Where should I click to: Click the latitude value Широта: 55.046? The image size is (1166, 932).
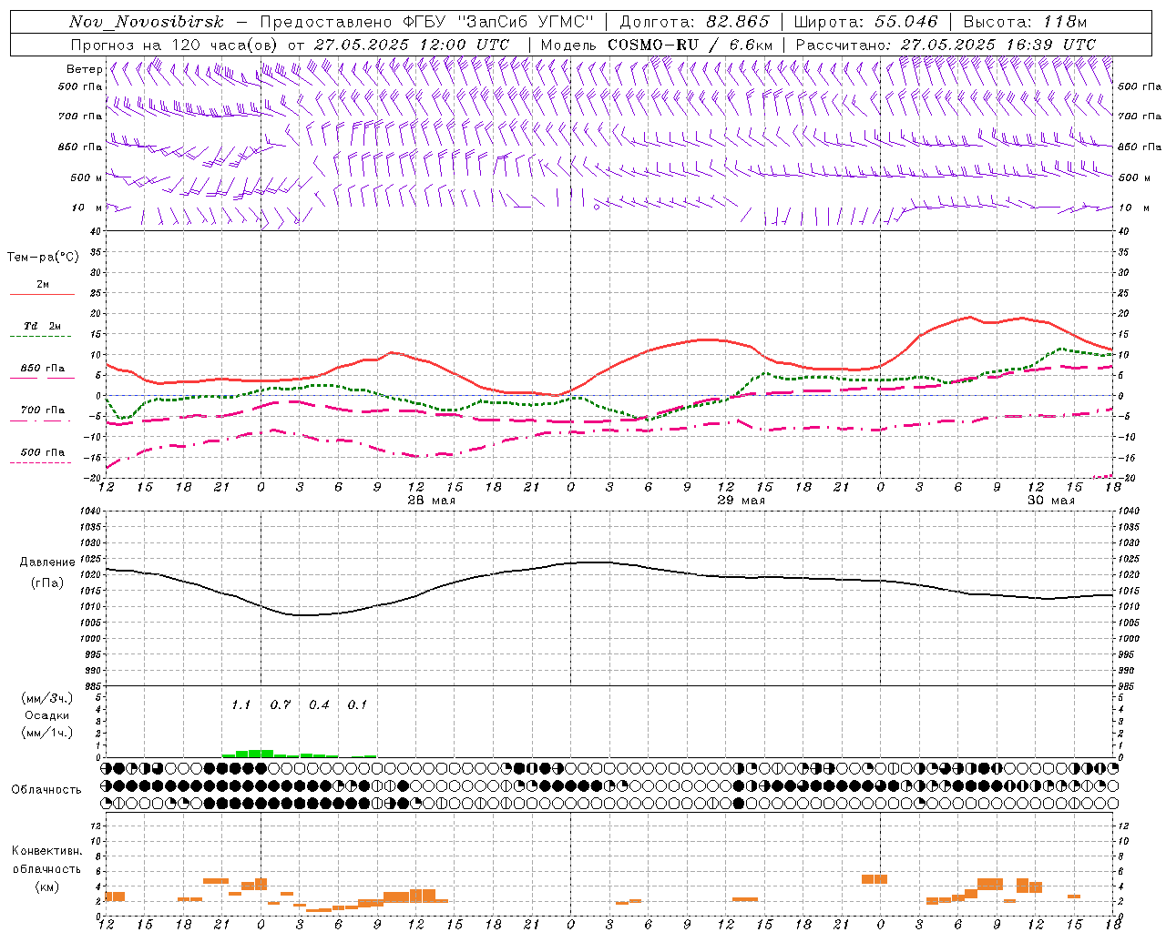(x=865, y=22)
